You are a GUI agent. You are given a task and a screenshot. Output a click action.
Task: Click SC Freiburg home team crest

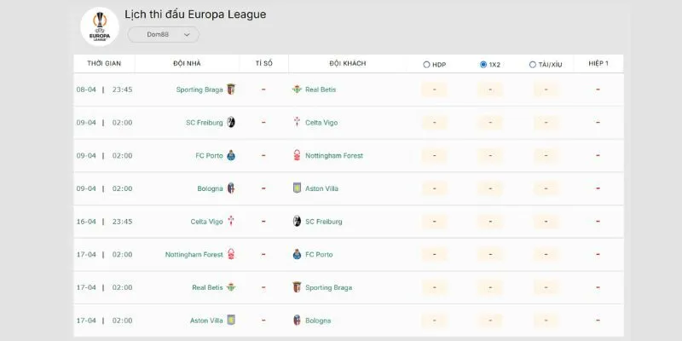230,123
